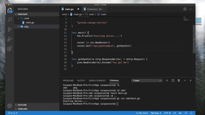This screenshot has height=115, width=205.
Task: Click the desktop folder icon behind VS Code
Action: pos(199,20)
